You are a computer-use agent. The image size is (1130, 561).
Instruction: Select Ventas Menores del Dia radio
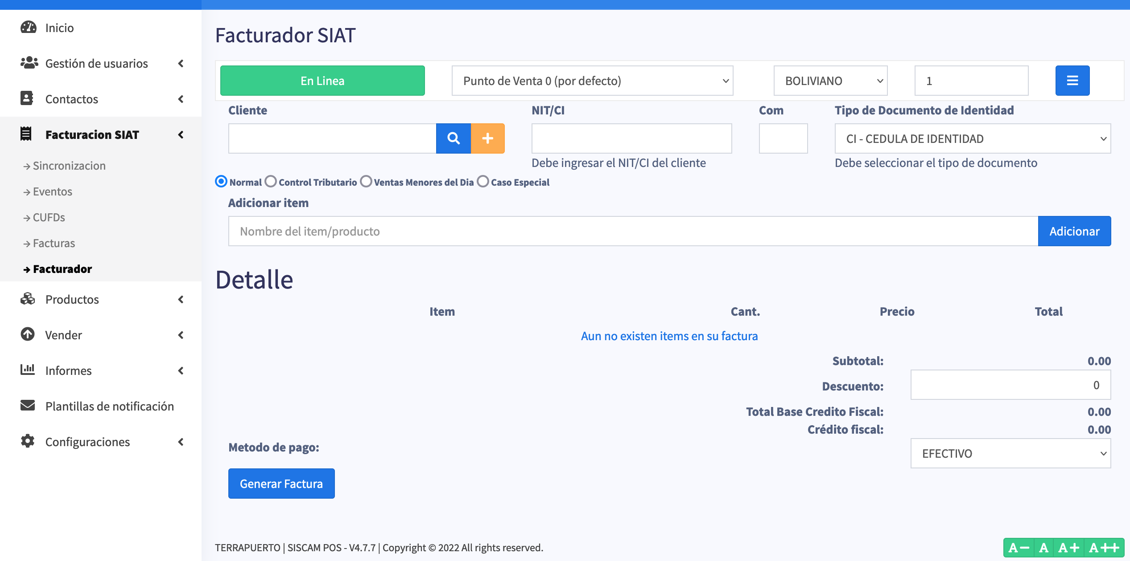[366, 182]
